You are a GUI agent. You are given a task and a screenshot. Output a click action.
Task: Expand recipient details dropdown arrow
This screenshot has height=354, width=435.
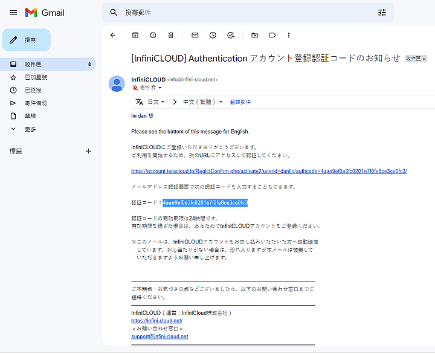(x=159, y=88)
